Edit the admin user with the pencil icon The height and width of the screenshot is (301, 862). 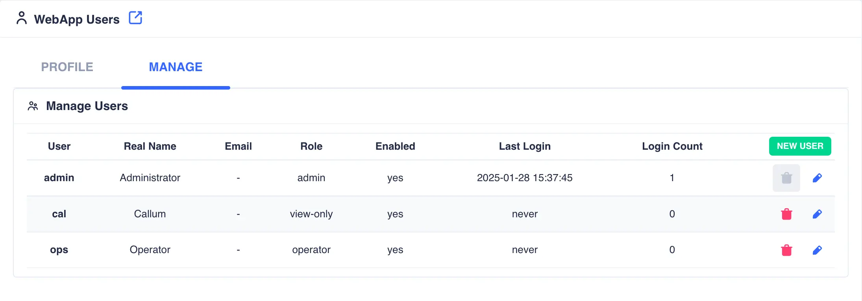(817, 178)
